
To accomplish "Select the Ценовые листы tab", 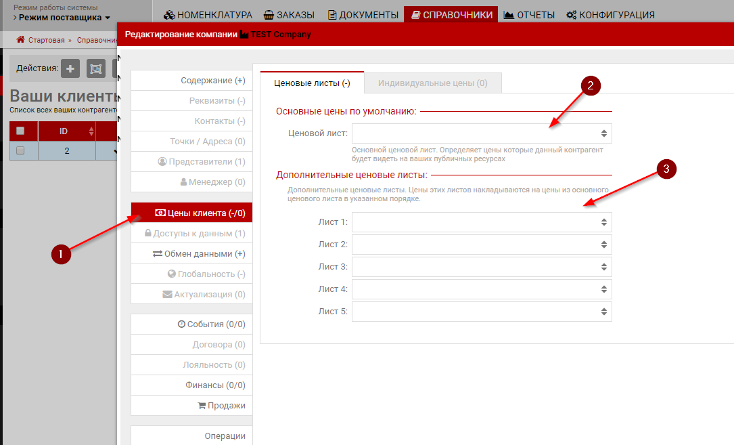I will point(312,83).
